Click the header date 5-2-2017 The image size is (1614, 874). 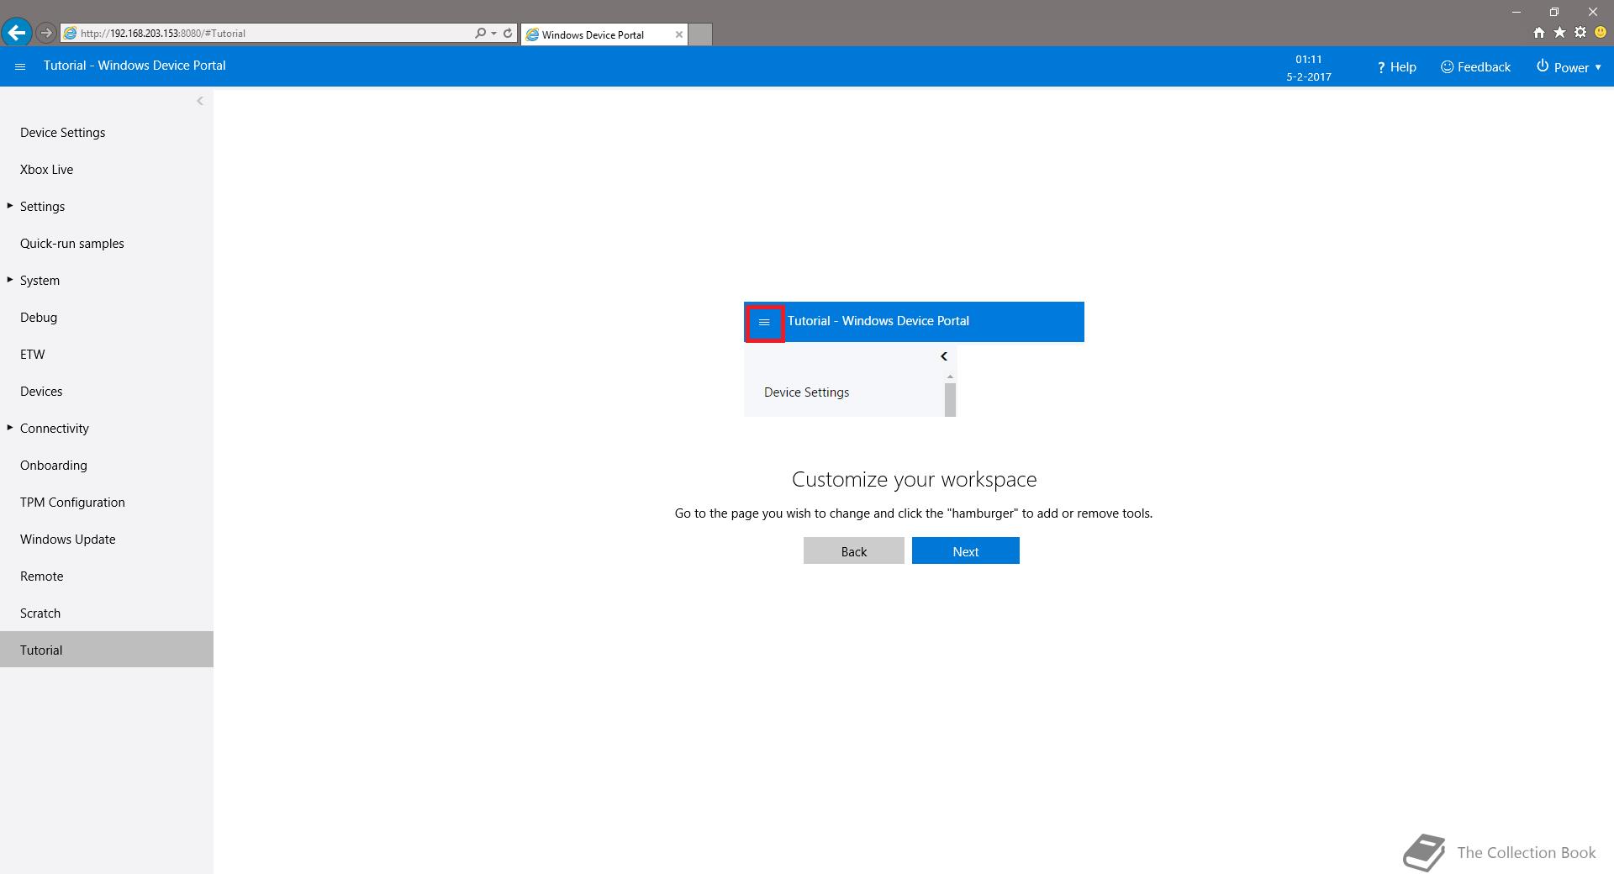coord(1308,76)
